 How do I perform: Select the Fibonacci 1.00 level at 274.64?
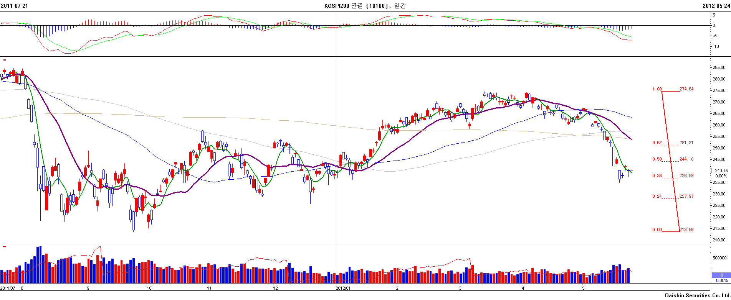(x=686, y=89)
